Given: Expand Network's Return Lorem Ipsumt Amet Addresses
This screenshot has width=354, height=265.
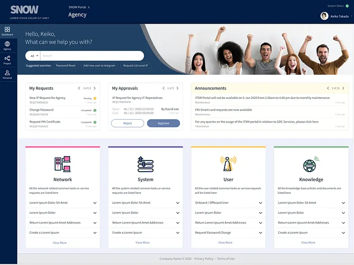Looking at the screenshot, I should point(95,223).
